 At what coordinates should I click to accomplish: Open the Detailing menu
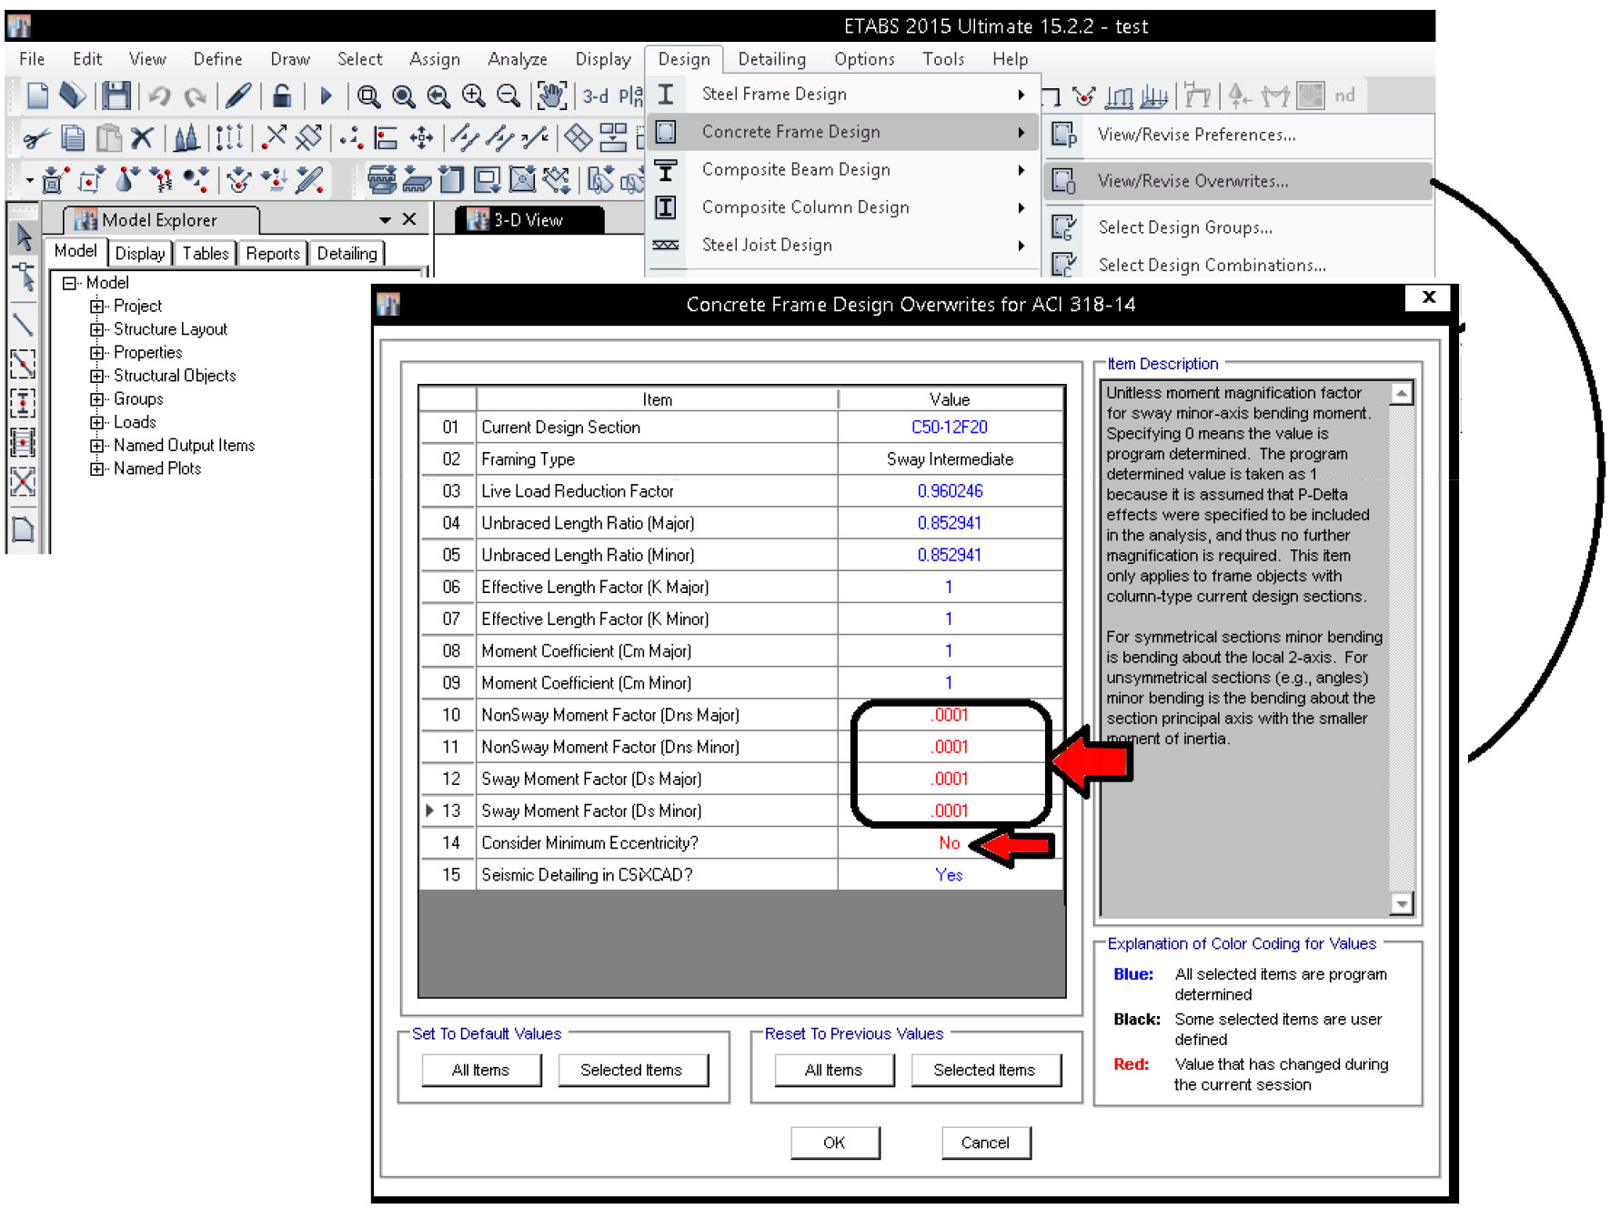(x=771, y=59)
